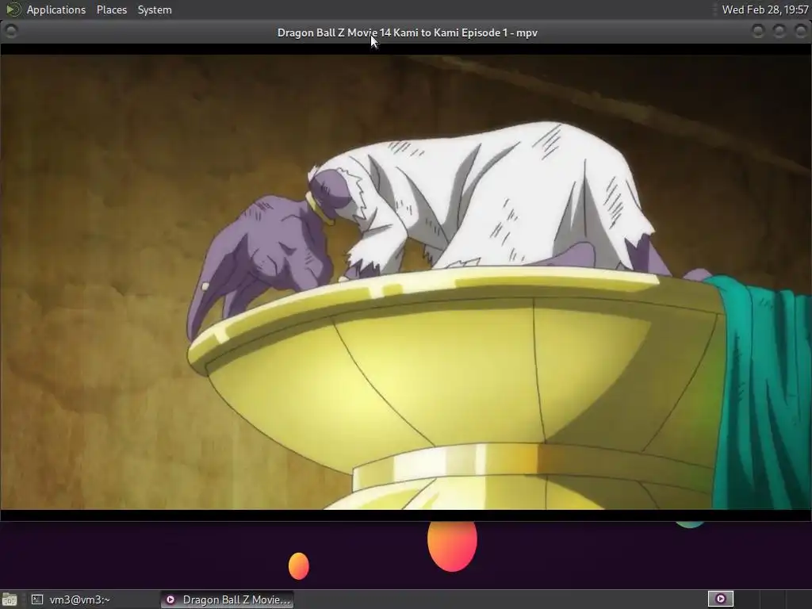Click the mpv window menu button in title bar
The height and width of the screenshot is (609, 812).
[x=10, y=32]
